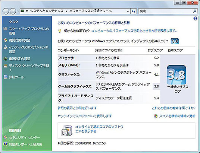Open the スコアを最新の情報に更新 link
Viewport: 200px width, 153px height.
point(177,116)
